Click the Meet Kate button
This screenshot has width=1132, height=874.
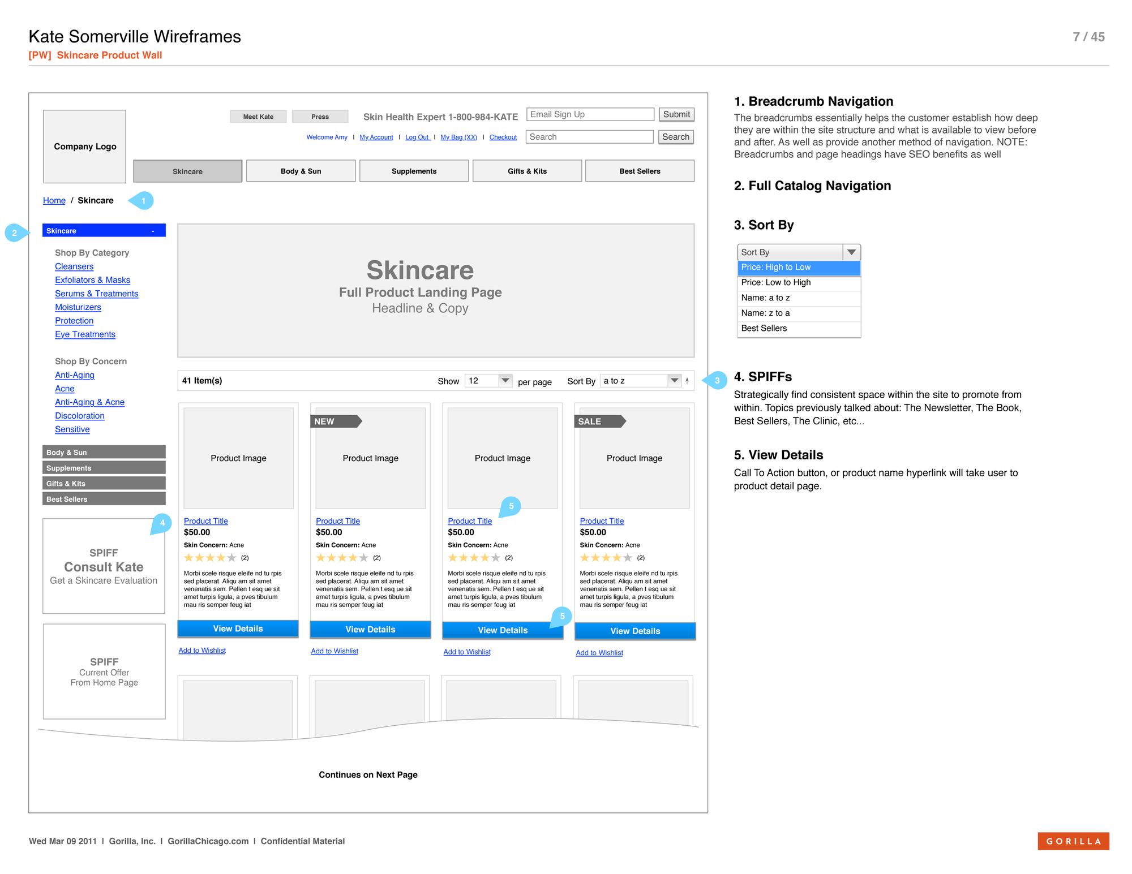pos(258,117)
